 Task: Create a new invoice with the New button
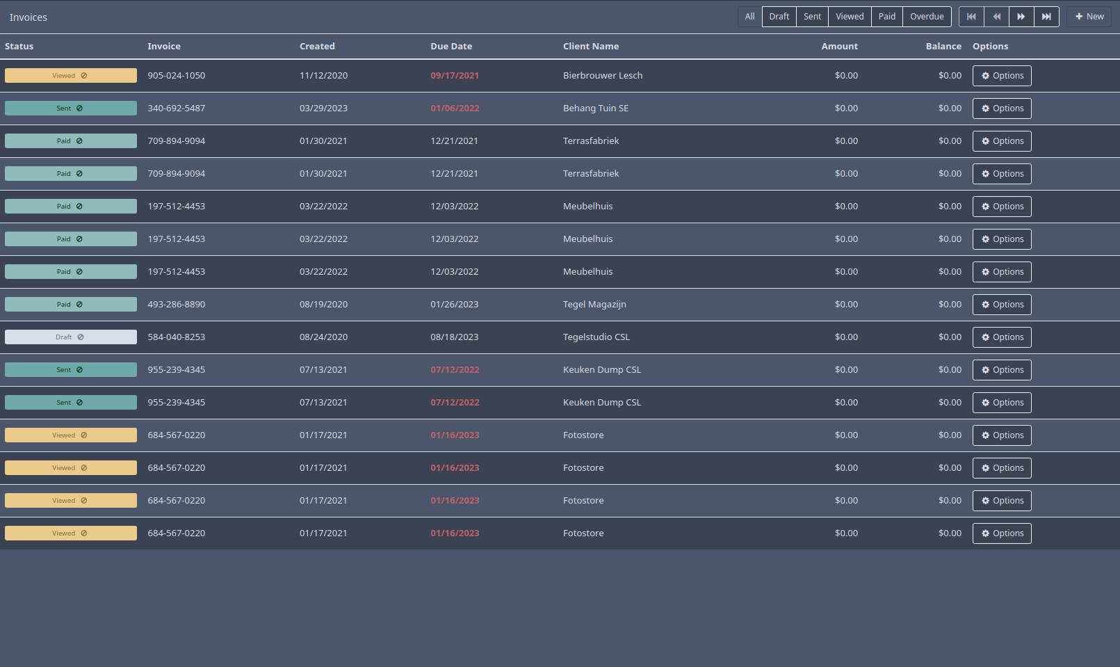pos(1088,16)
